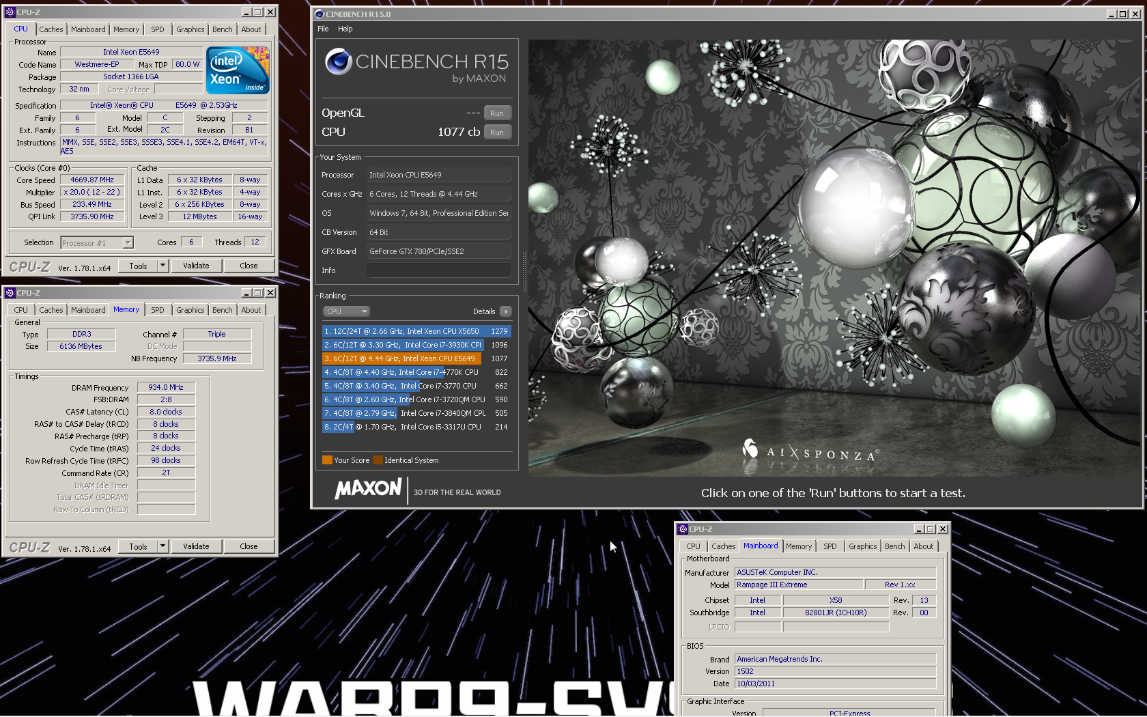Click panel splitter handle beside Your System
Viewport: 1147px width, 717px height.
[x=524, y=271]
